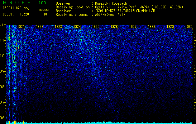Click the Observer label
This screenshot has width=196, height=124.
click(x=63, y=3)
